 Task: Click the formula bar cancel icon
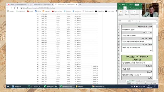[133, 21]
